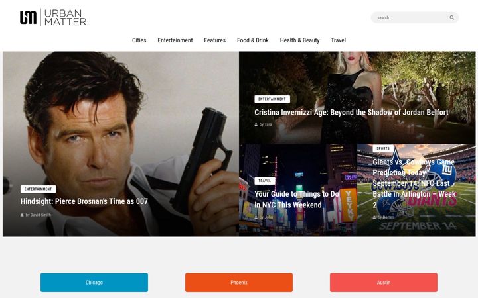Click Entertainment tag on Brosnan article

(x=38, y=189)
